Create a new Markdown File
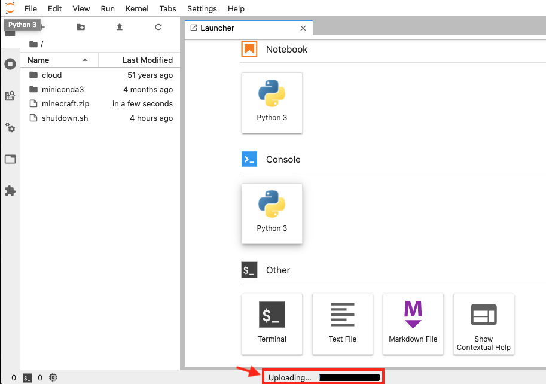 (x=413, y=324)
